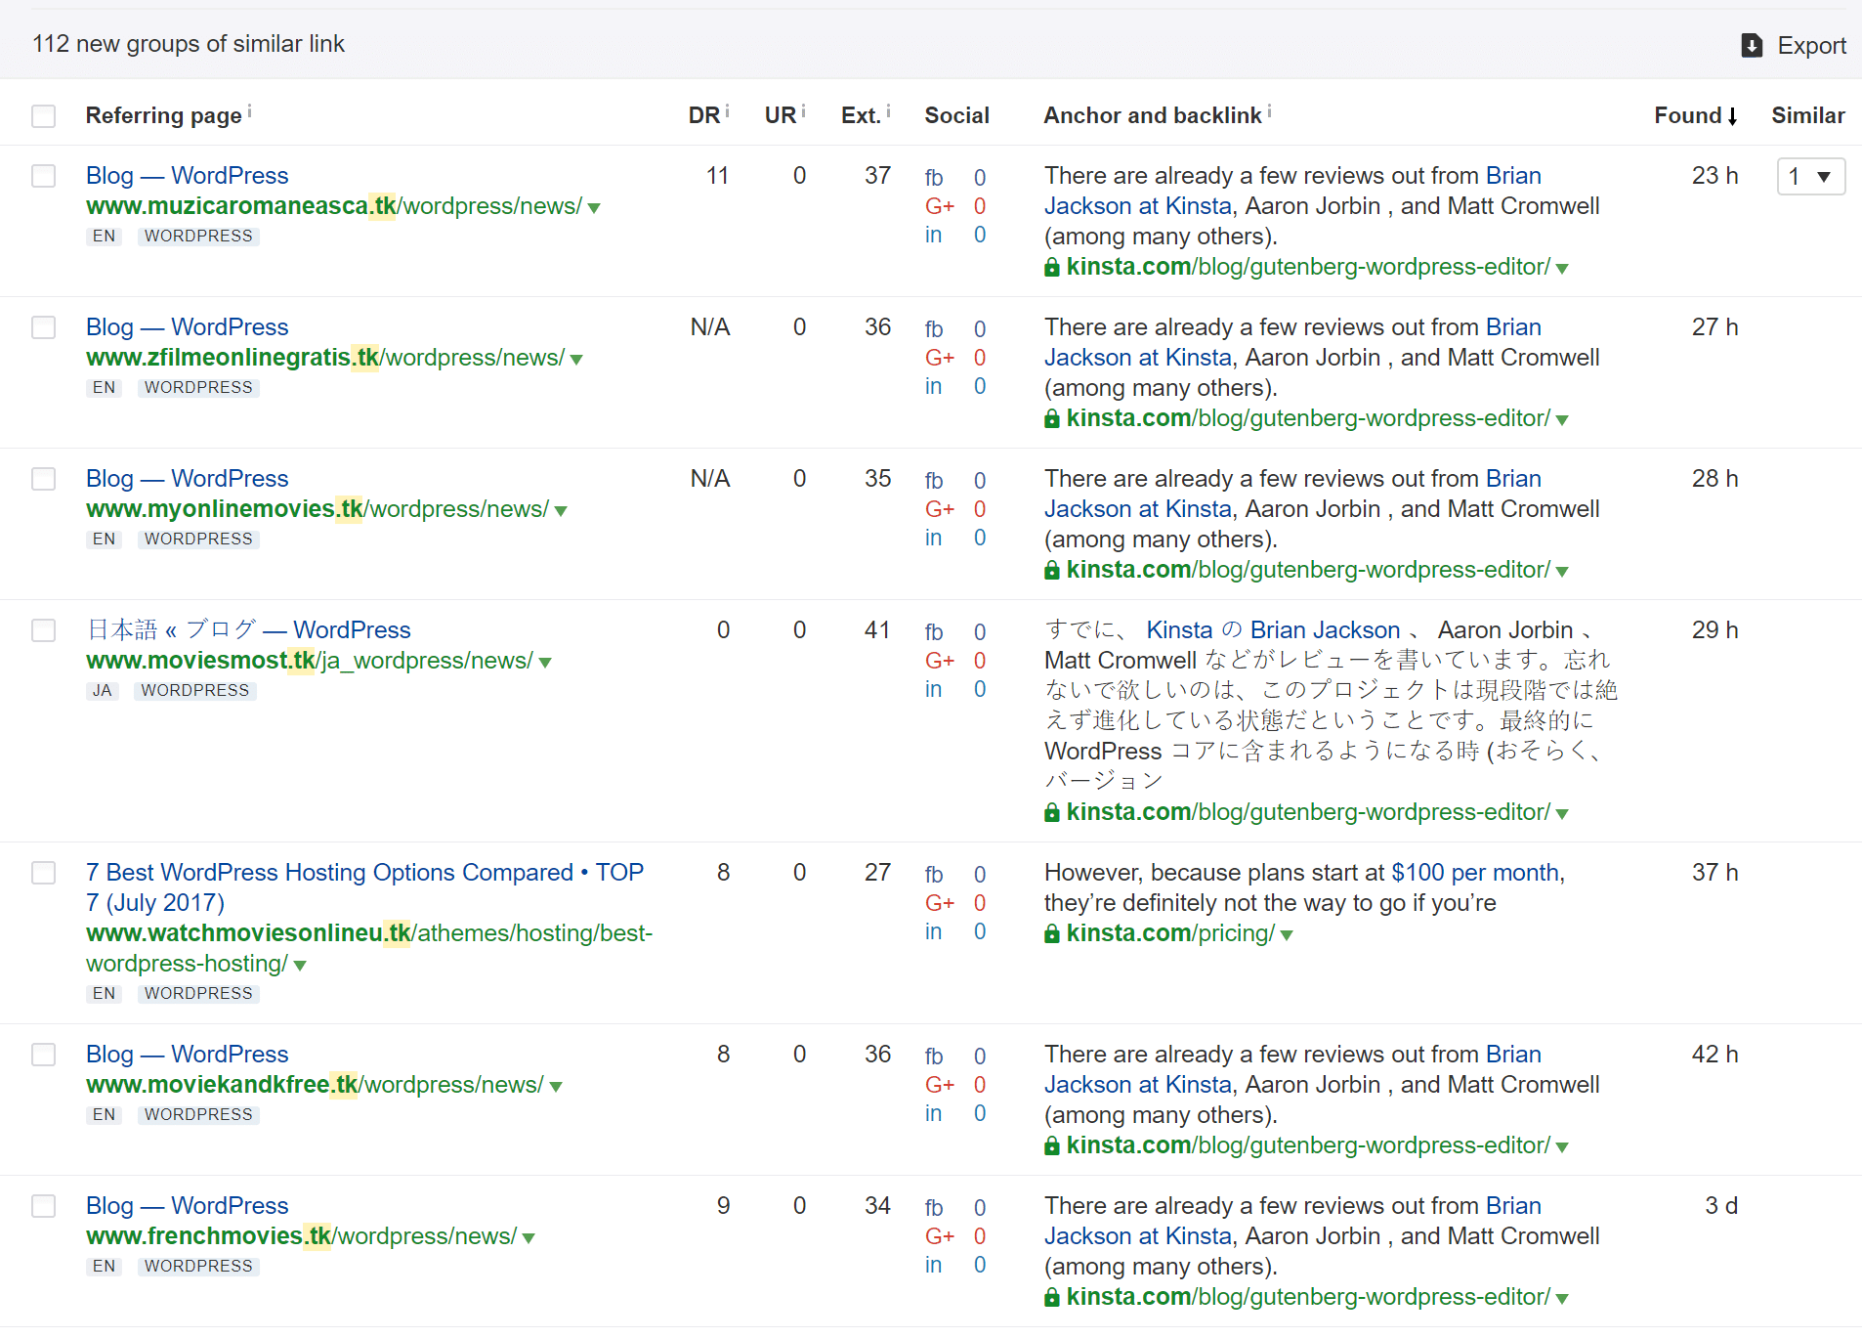1862x1338 pixels.
Task: Open the info tooltip next to Referring page header
Action: pos(251,108)
